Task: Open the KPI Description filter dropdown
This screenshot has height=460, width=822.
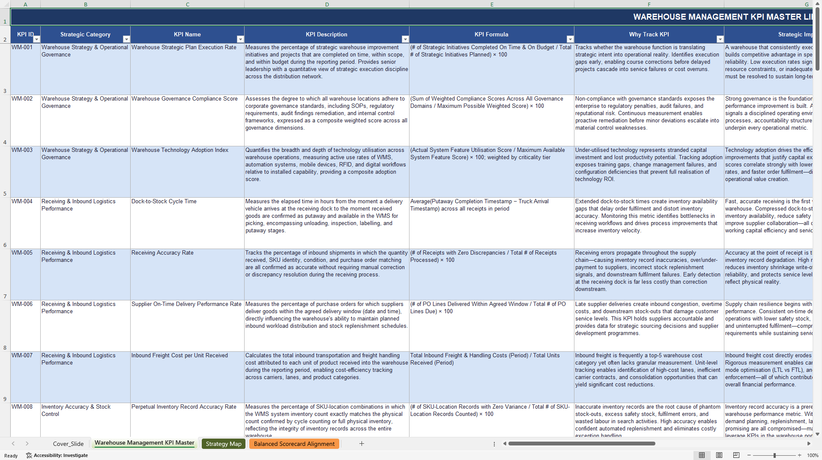Action: click(x=405, y=39)
